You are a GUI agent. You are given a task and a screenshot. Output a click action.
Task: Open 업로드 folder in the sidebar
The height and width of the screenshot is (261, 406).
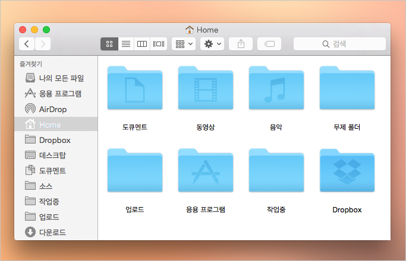click(56, 217)
